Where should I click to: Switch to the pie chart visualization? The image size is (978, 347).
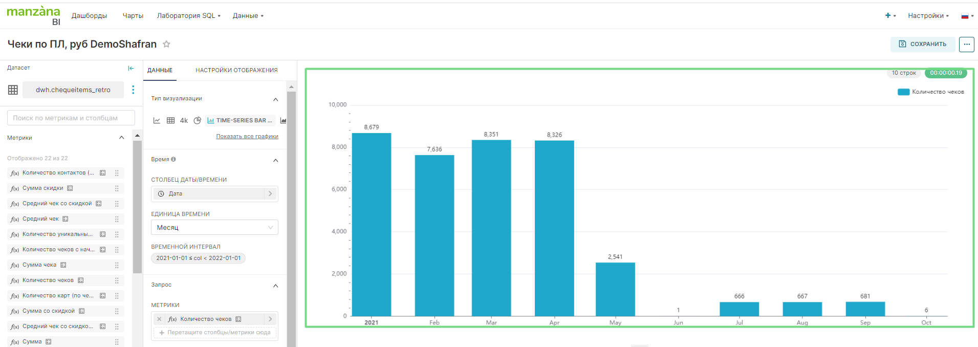pos(197,121)
